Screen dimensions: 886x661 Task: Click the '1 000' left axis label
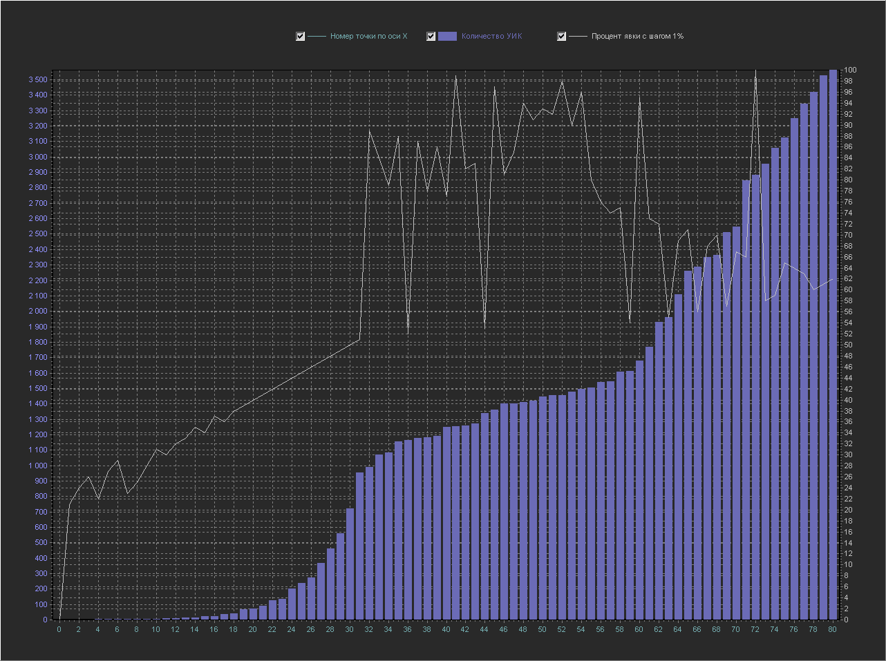tap(38, 466)
